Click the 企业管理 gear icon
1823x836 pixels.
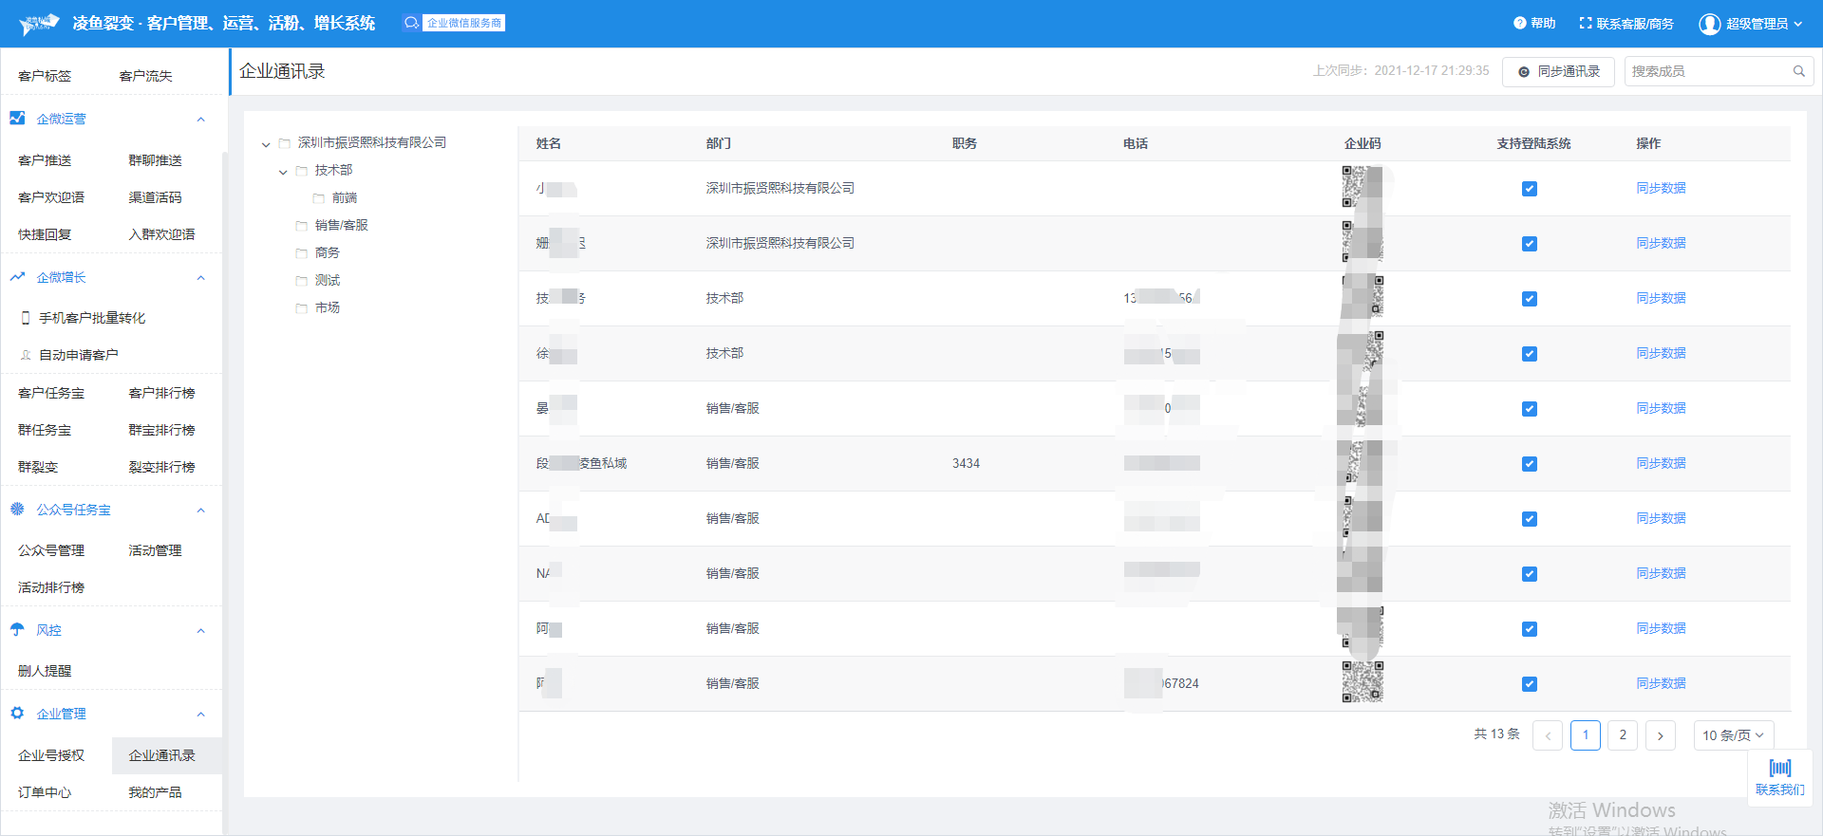click(17, 713)
